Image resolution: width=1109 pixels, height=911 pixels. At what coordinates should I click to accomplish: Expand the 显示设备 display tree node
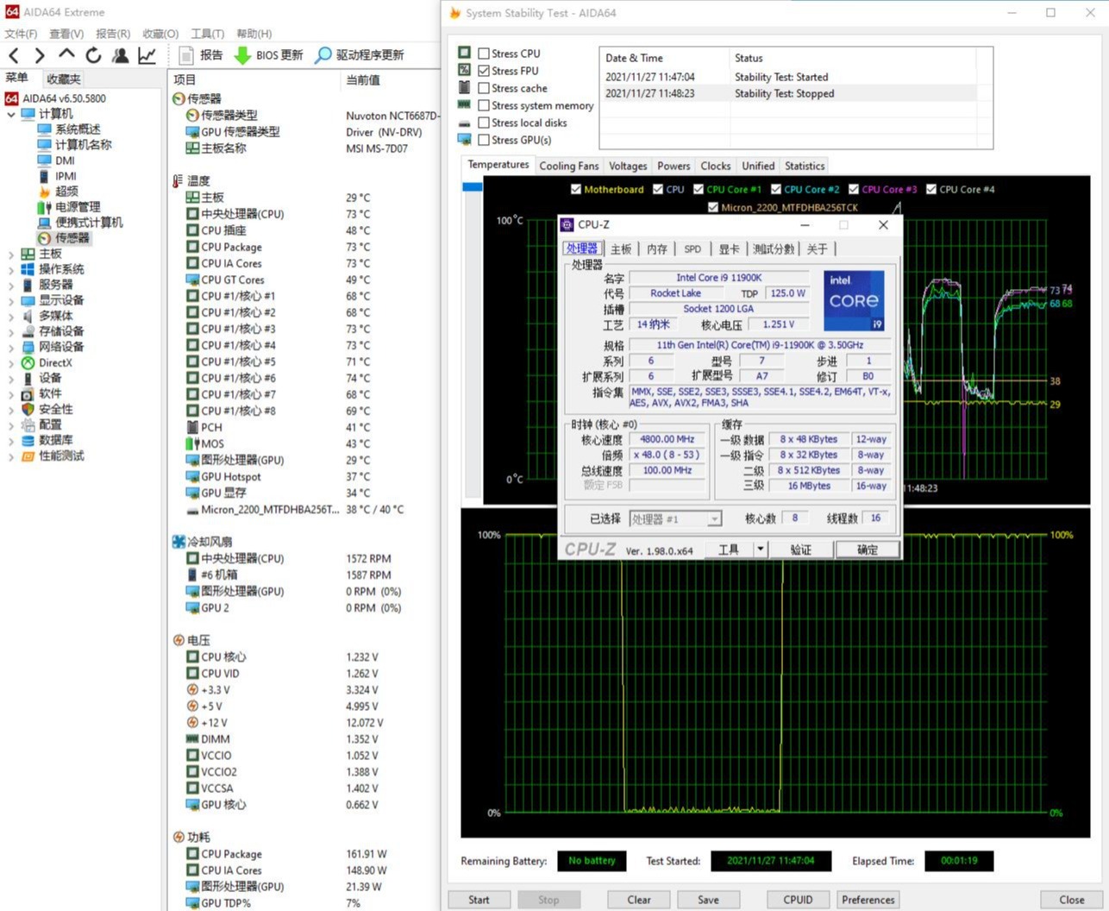coord(11,300)
